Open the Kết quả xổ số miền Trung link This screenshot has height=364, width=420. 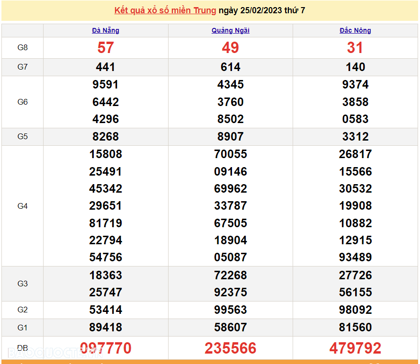[x=165, y=10]
